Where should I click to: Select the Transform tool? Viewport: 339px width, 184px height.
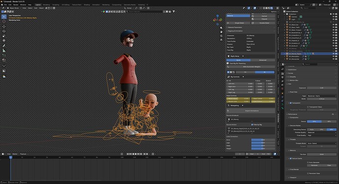click(x=4, y=40)
